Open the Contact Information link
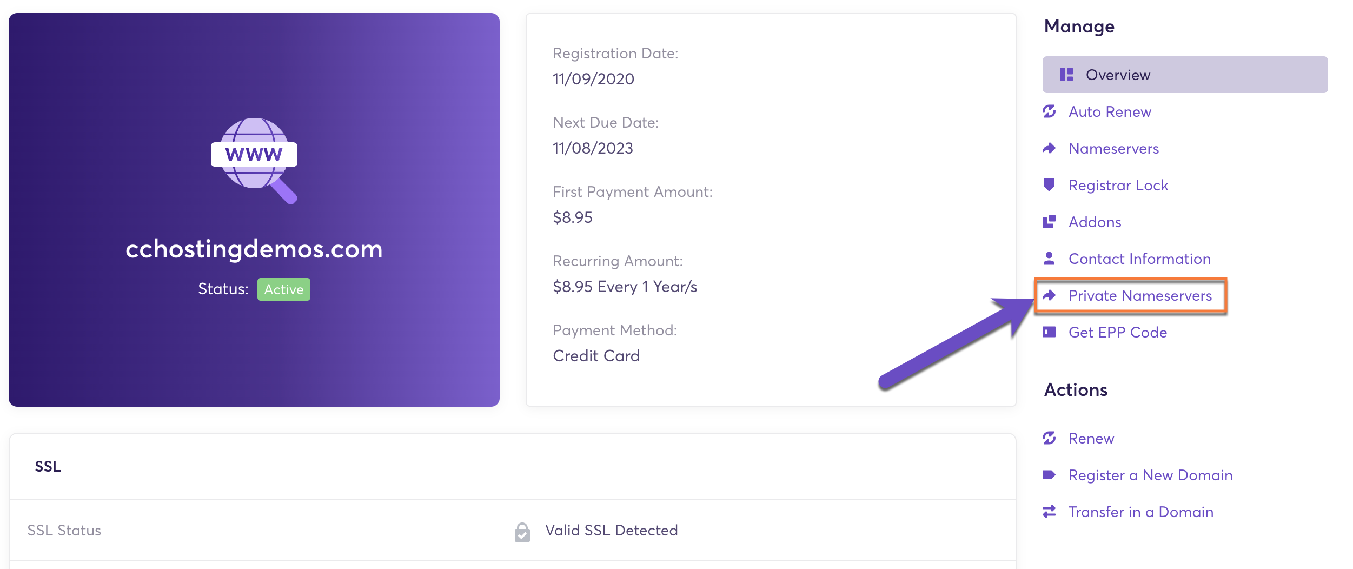This screenshot has height=569, width=1353. click(x=1139, y=259)
